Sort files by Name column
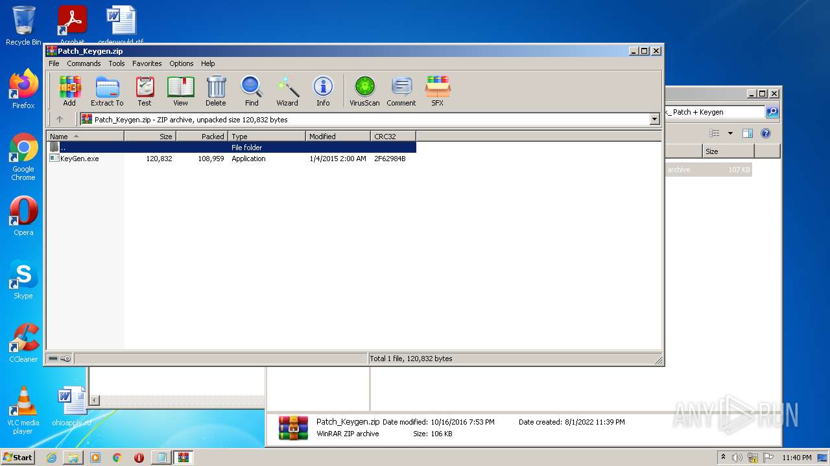 pyautogui.click(x=85, y=137)
